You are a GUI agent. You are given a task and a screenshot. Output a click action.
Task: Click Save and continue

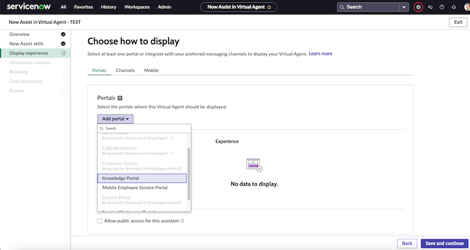point(444,243)
